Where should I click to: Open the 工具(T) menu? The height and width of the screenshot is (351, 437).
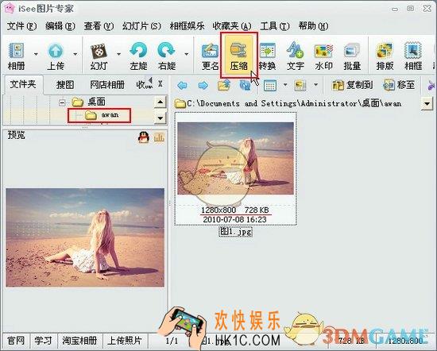point(275,26)
